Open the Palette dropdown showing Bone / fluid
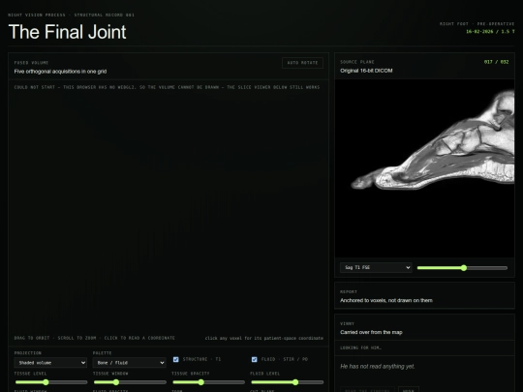 (x=129, y=363)
